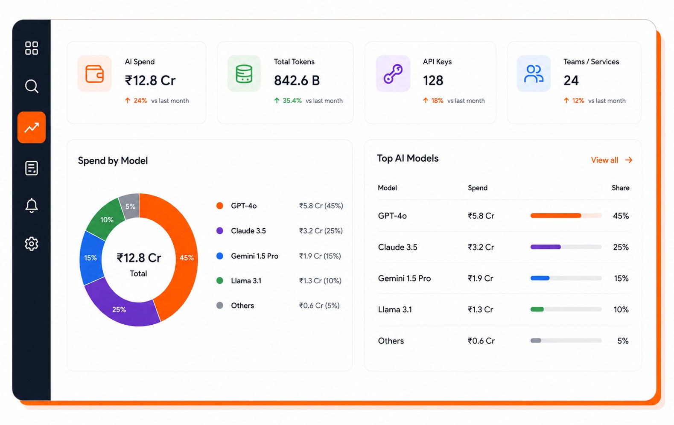Click ₹3.2 Cr spend value in table
This screenshot has height=425, width=674.
coord(481,247)
